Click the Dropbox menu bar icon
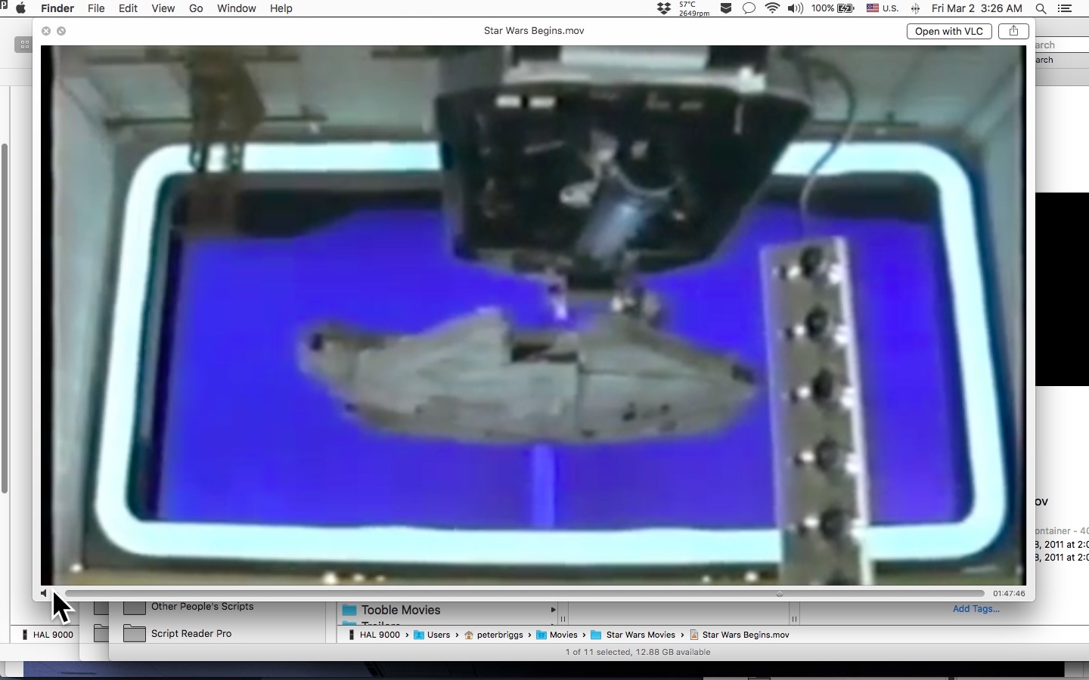Viewport: 1089px width, 680px height. click(x=664, y=8)
